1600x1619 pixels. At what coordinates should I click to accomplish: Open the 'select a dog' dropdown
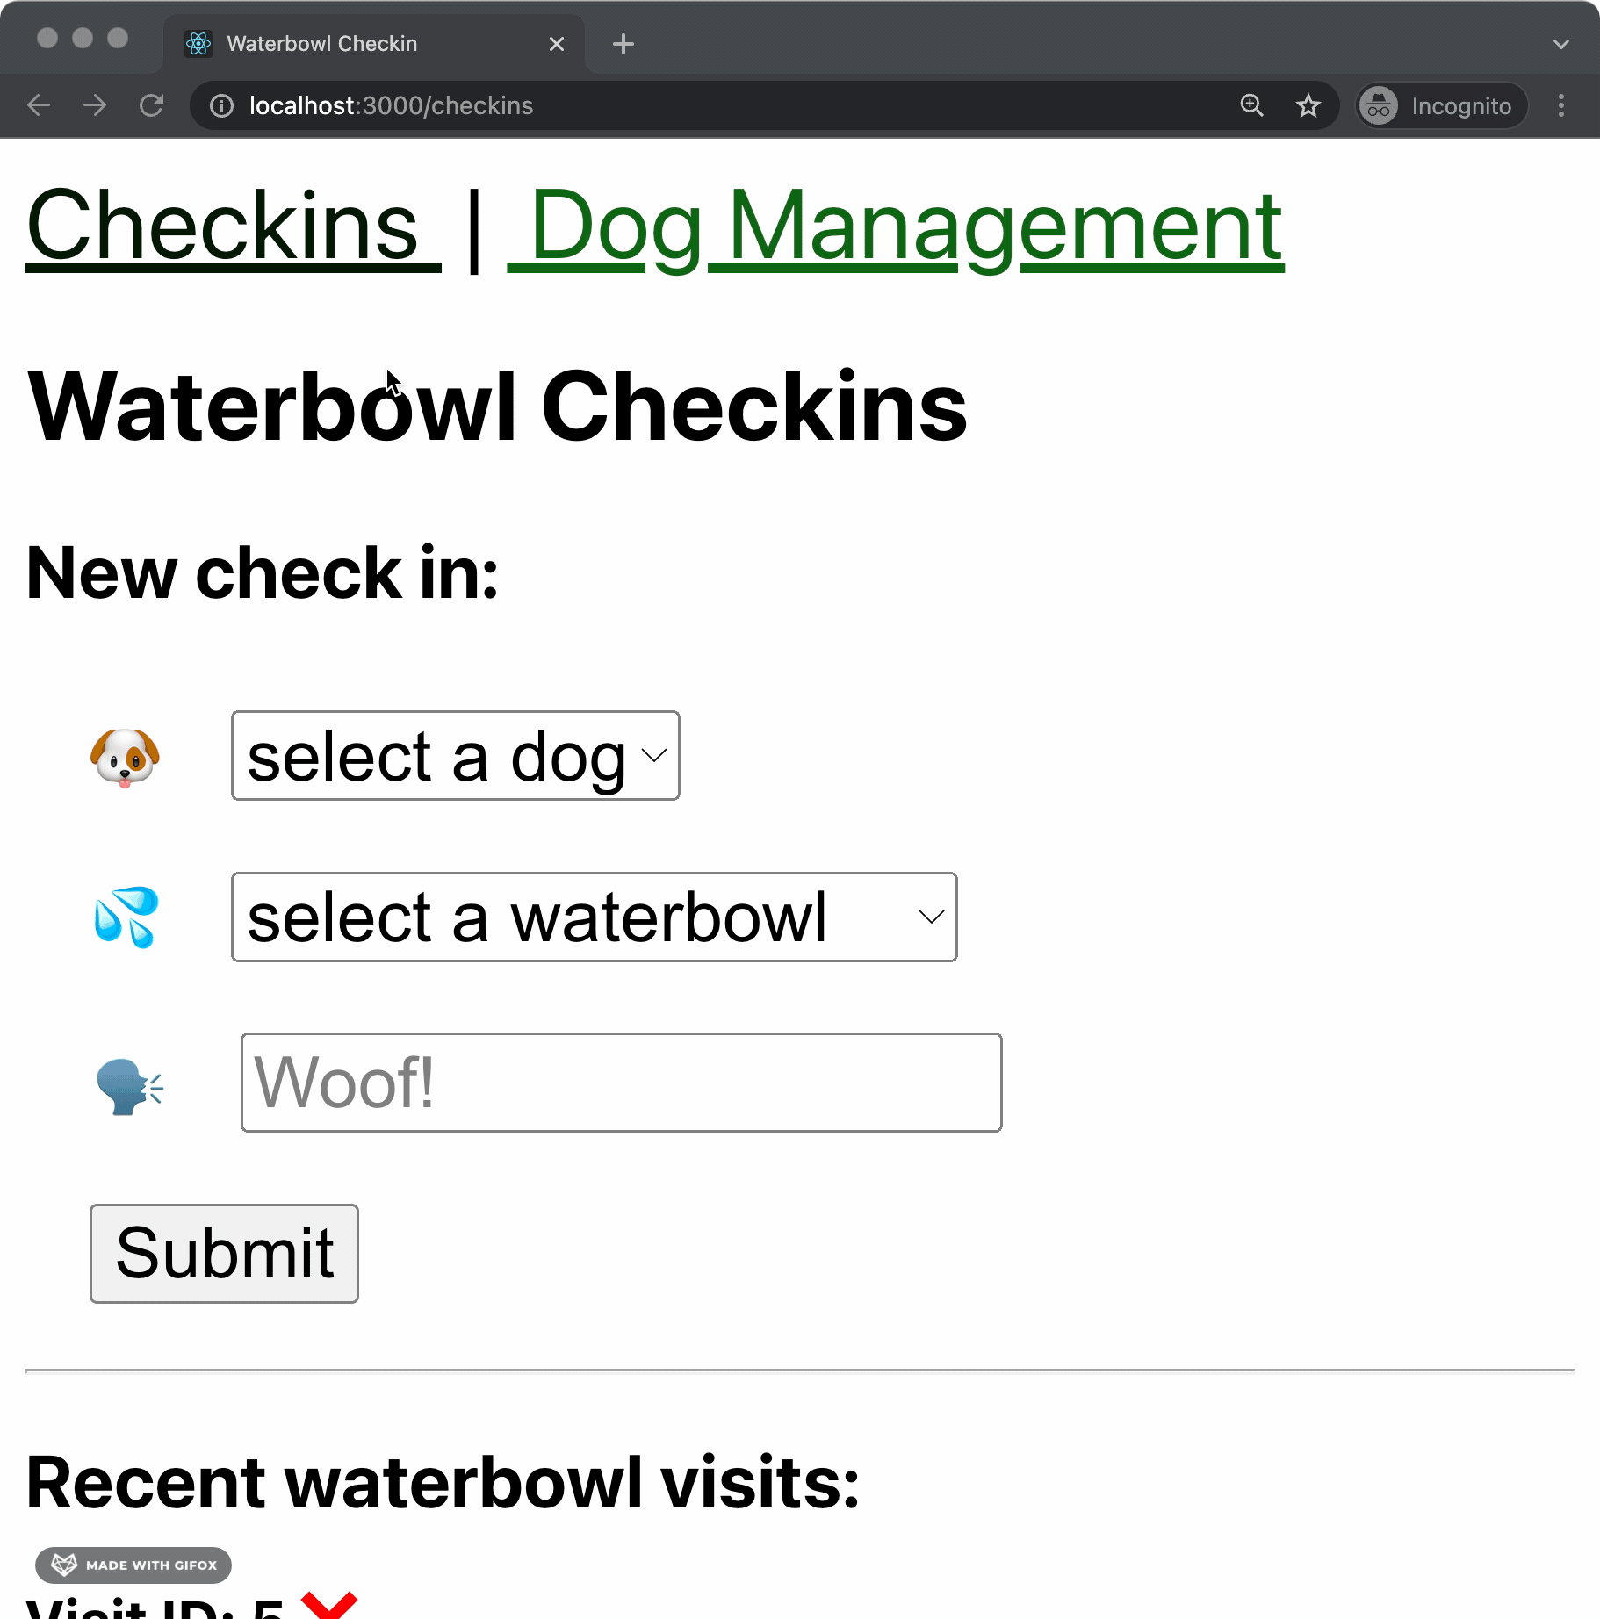click(x=455, y=755)
